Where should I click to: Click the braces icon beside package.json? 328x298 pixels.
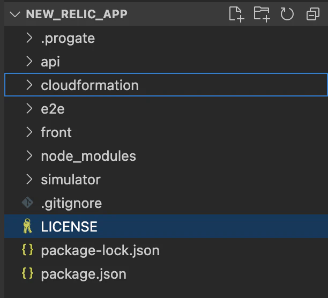(x=28, y=273)
